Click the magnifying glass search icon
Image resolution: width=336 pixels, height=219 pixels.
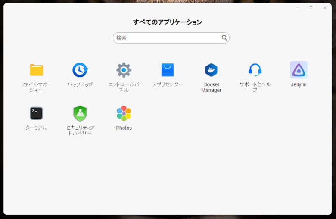pos(224,38)
